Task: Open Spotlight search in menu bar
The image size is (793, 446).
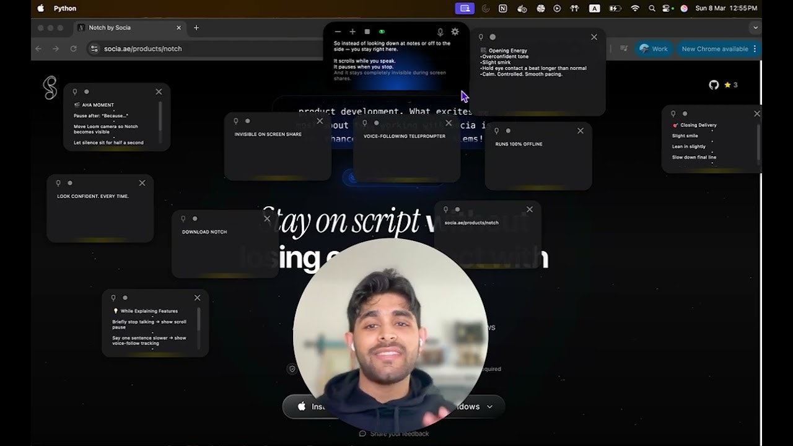Action: pyautogui.click(x=652, y=8)
